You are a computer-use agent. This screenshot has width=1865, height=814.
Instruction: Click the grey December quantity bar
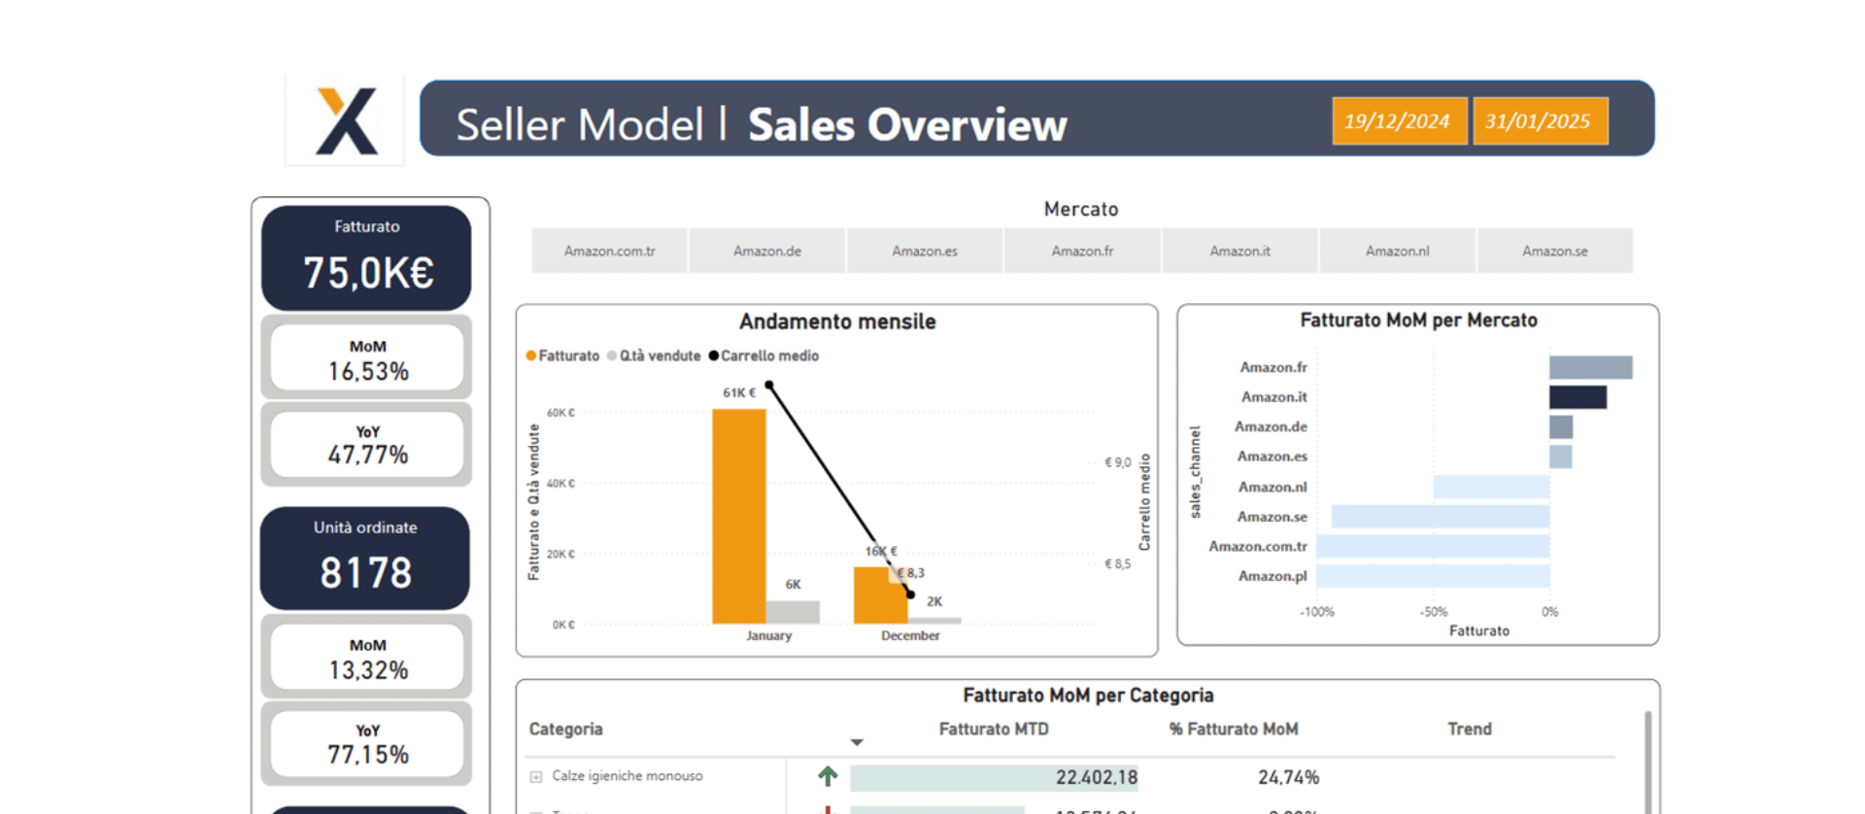point(934,620)
